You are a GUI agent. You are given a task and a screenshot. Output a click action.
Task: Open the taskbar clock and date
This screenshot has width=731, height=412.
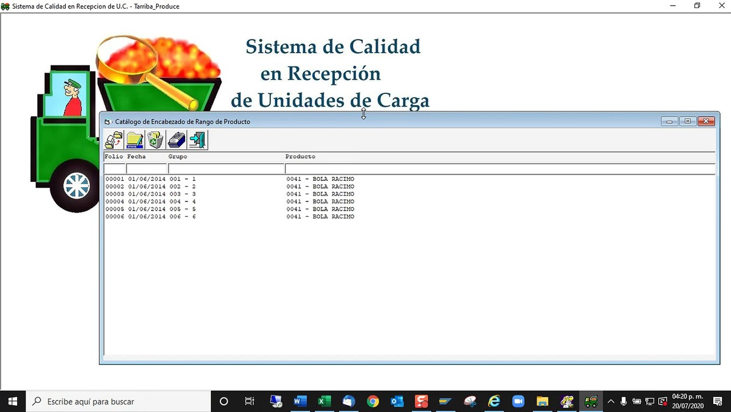pyautogui.click(x=688, y=402)
